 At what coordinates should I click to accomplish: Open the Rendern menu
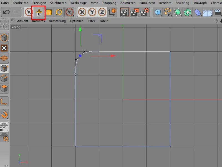[165, 3]
